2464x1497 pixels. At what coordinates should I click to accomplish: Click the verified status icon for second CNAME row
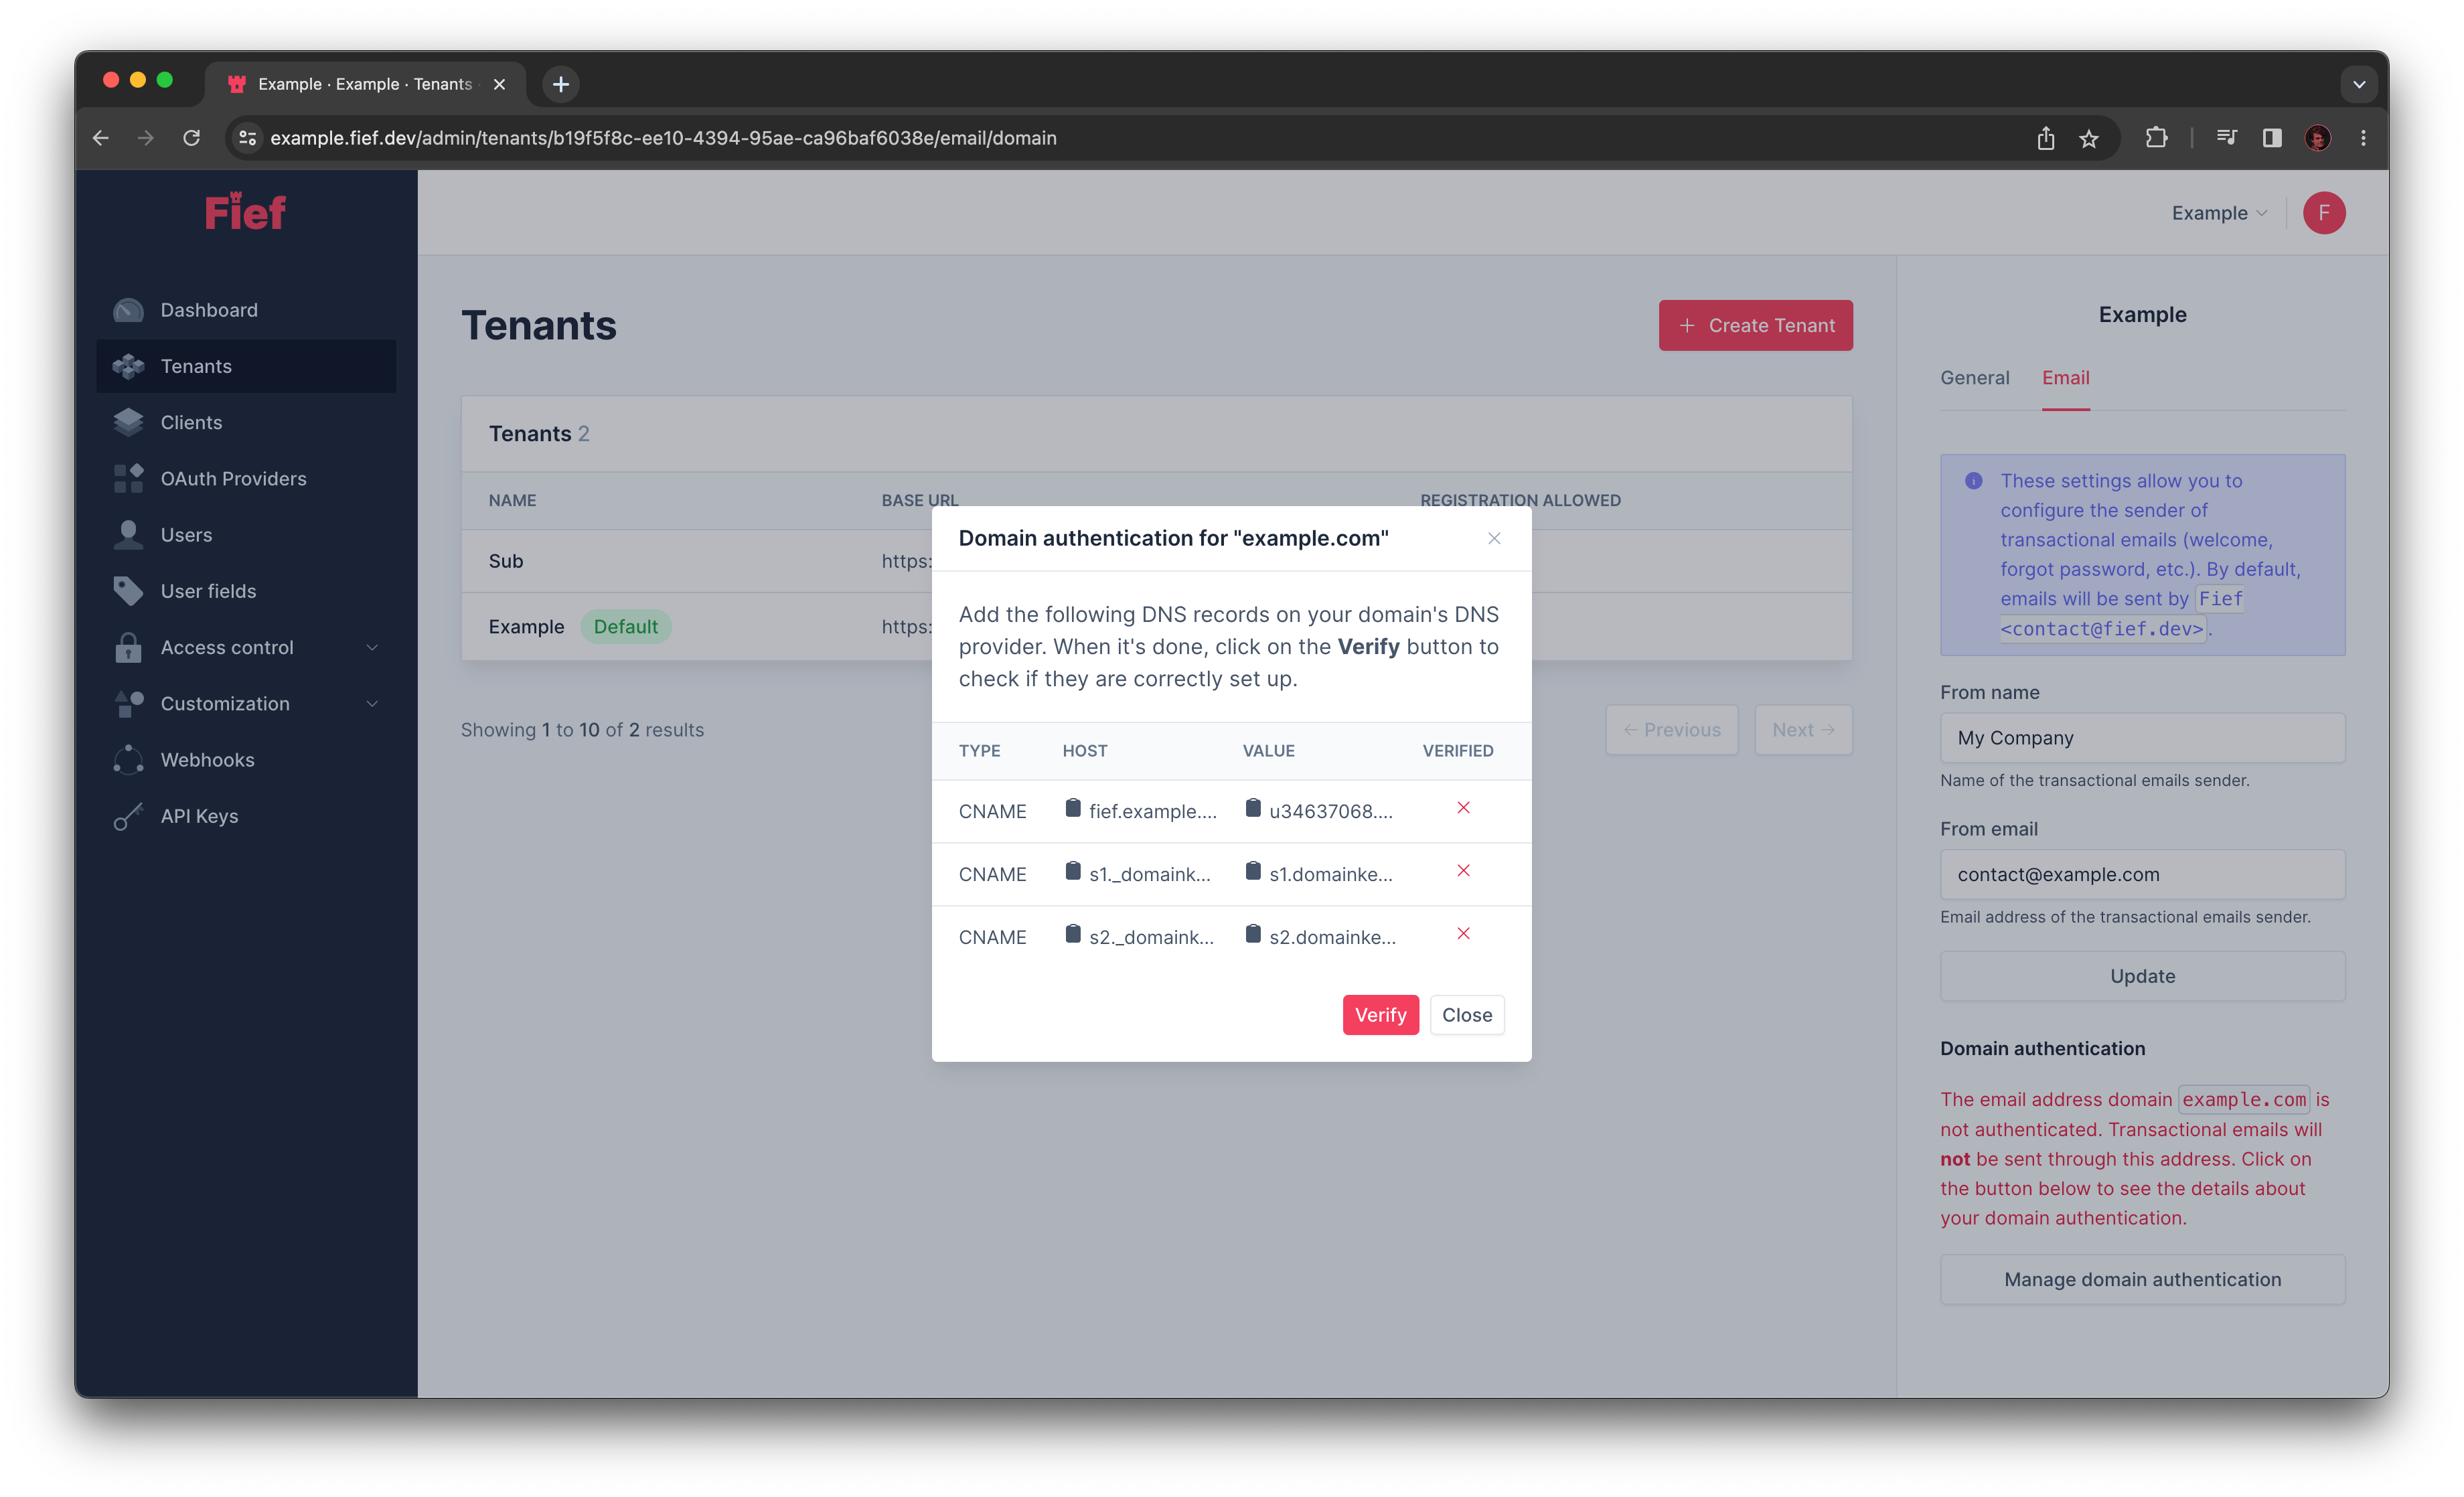click(x=1461, y=871)
